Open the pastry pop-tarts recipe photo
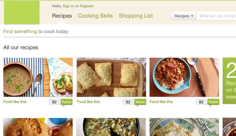This screenshot has height=136, width=236. [111, 77]
